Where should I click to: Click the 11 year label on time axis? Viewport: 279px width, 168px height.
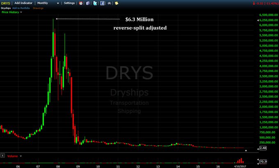(x=118, y=166)
